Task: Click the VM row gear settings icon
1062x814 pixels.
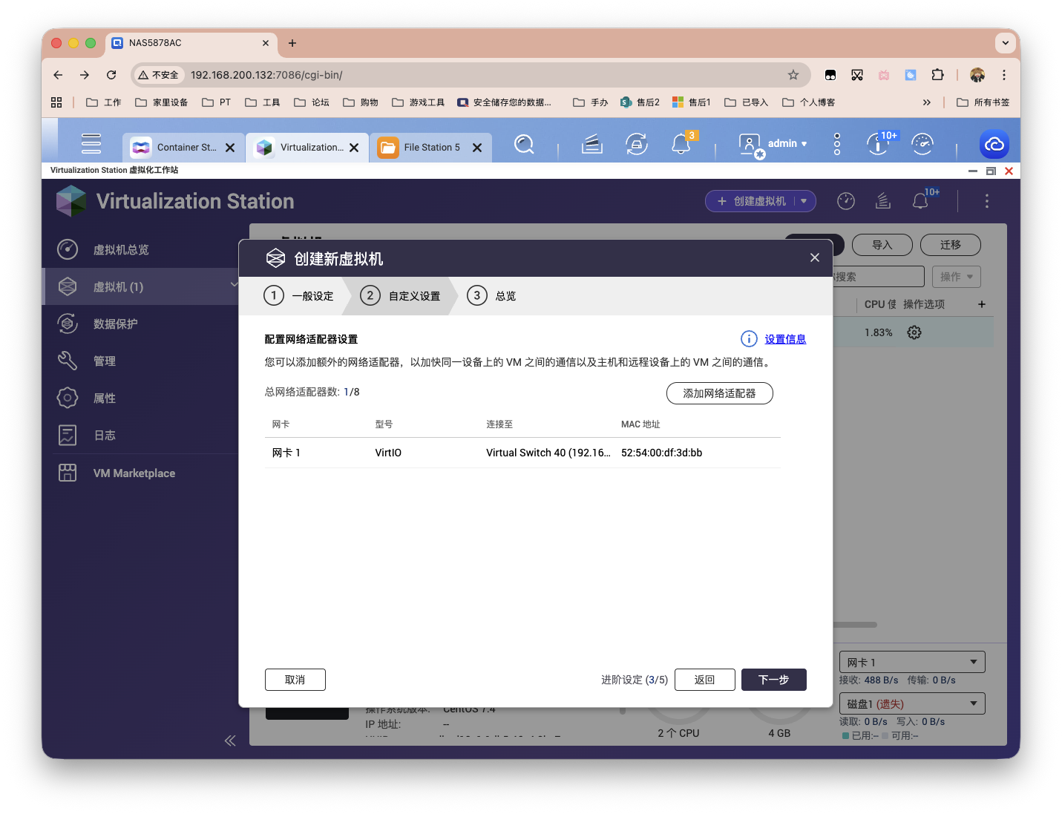Action: tap(914, 332)
